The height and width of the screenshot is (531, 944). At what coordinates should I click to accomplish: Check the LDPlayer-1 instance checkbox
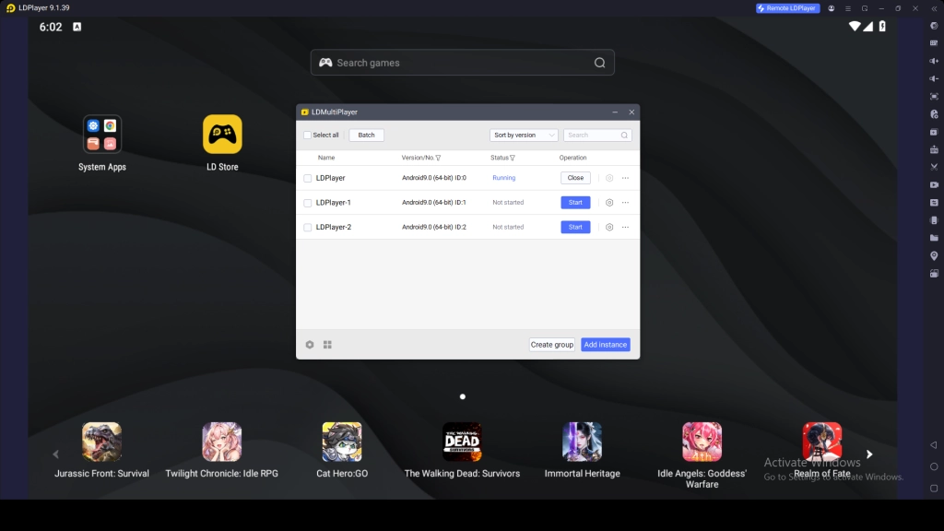[308, 203]
